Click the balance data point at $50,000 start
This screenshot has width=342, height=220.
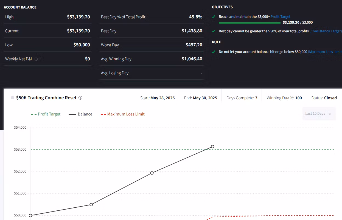tap(30, 216)
